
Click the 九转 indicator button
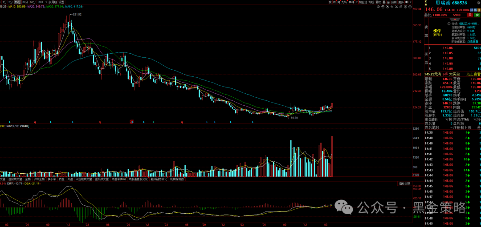click(x=344, y=2)
